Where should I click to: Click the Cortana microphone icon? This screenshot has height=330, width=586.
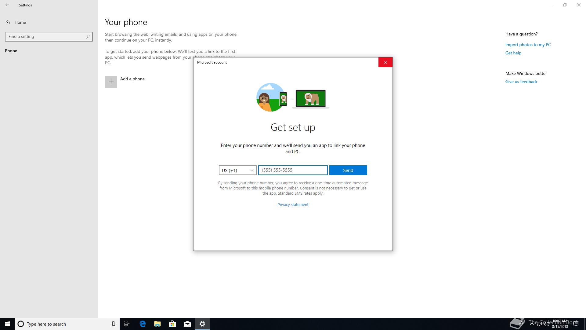pos(113,324)
